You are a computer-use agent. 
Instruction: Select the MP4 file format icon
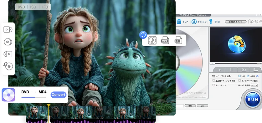click(x=165, y=40)
